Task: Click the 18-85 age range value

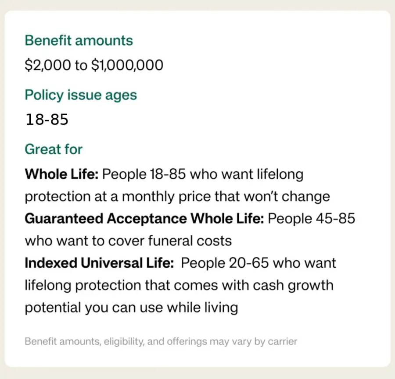Action: (47, 119)
